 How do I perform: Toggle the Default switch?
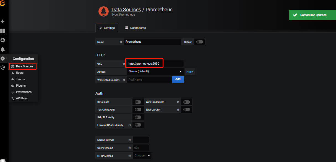point(199,42)
